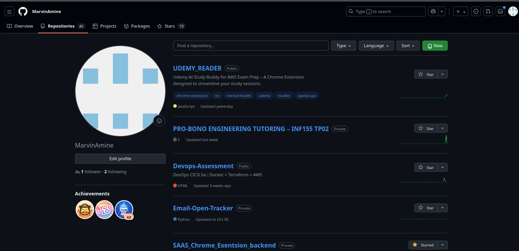Check notifications via the inbox icon
The width and height of the screenshot is (519, 251).
500,11
